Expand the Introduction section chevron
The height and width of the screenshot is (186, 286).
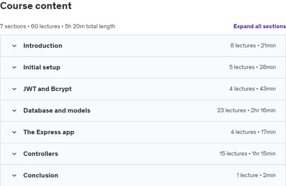click(14, 46)
